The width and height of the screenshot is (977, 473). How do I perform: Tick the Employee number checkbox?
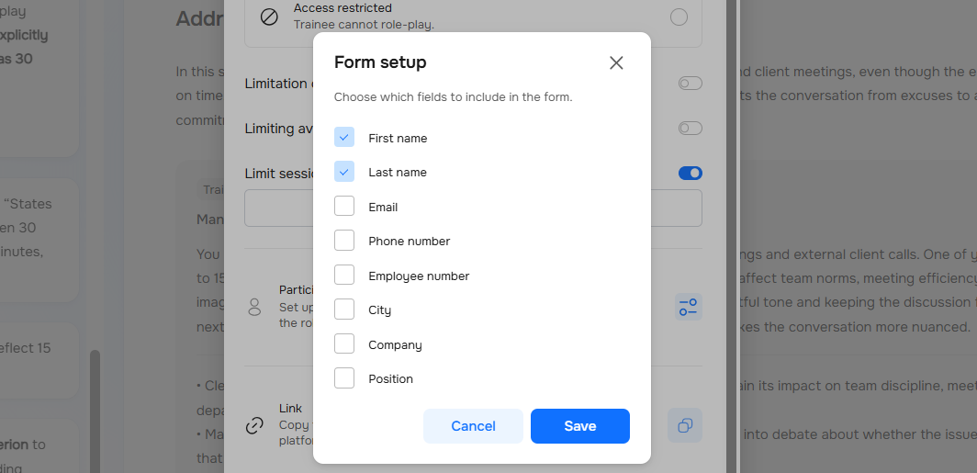pos(344,275)
